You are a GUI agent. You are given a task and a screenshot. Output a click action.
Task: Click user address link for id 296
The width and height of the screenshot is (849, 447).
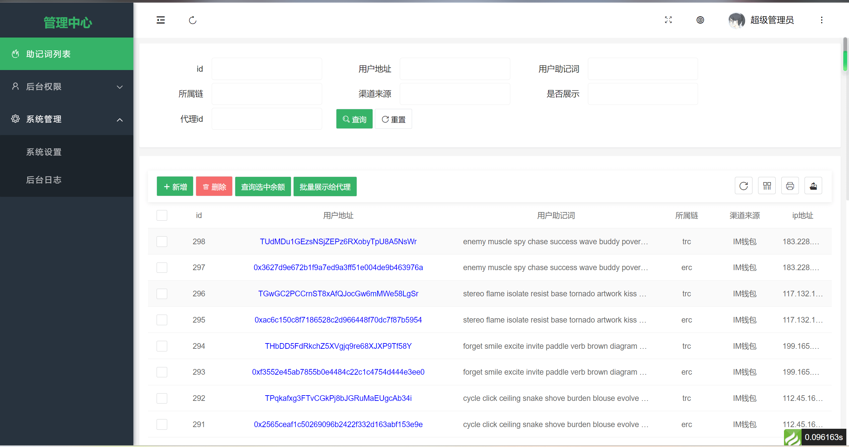pos(337,294)
